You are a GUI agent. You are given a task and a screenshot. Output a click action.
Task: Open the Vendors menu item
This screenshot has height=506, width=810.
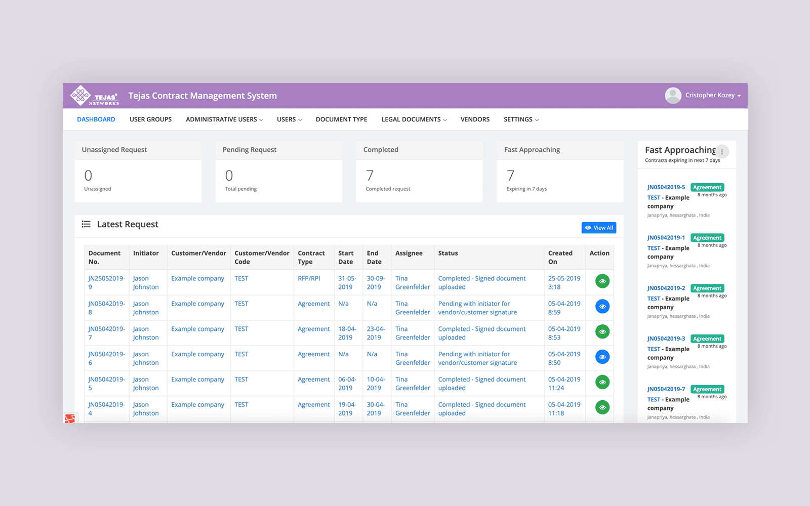pyautogui.click(x=475, y=119)
